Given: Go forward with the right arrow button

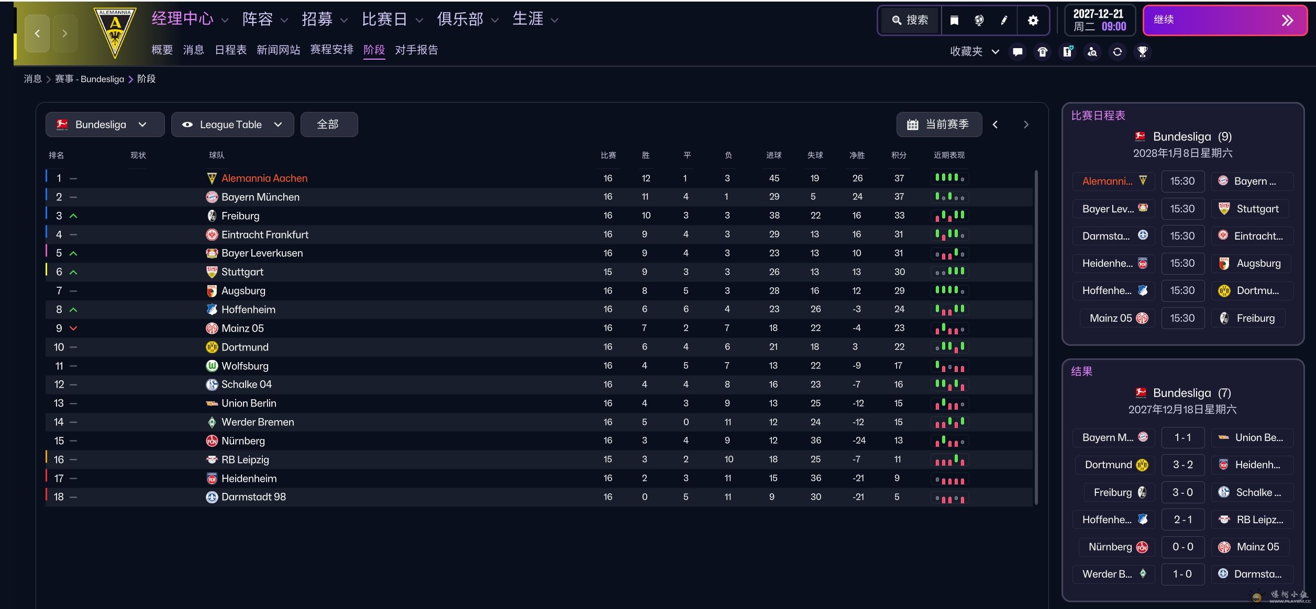Looking at the screenshot, I should coord(64,33).
